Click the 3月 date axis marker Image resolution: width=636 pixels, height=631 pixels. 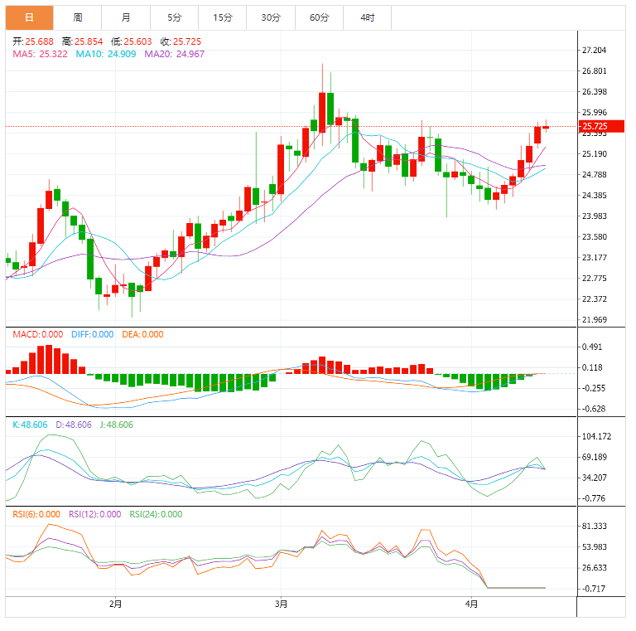pyautogui.click(x=281, y=604)
